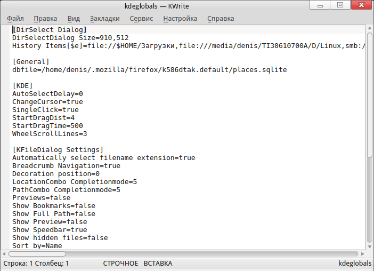Click the ChangeCursor=true line
This screenshot has width=374, height=271.
pyautogui.click(x=47, y=102)
